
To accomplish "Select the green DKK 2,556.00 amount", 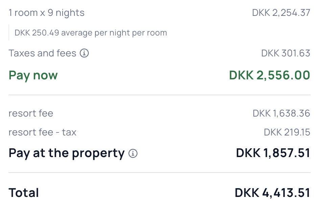I will click(269, 75).
